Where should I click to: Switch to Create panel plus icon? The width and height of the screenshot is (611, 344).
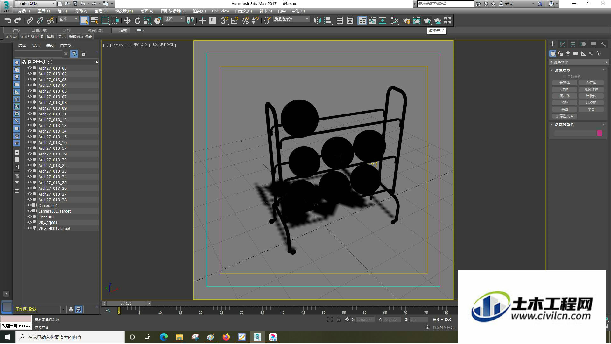552,44
